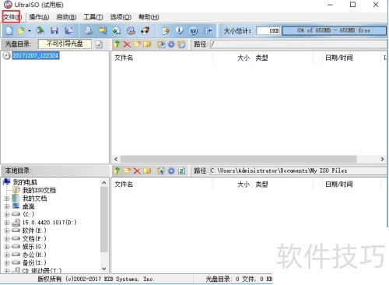Viewport: 389px width, 285px height.
Task: Click the 不可引导光盘 button
Action: coord(65,44)
